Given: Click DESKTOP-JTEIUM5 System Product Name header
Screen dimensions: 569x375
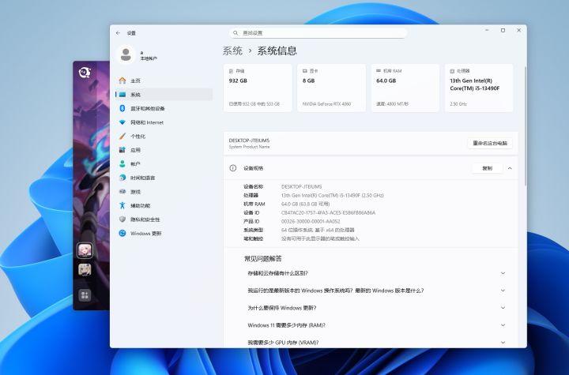Looking at the screenshot, I should 249,143.
